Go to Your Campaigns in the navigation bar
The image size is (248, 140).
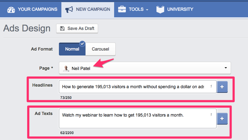[x=37, y=9]
